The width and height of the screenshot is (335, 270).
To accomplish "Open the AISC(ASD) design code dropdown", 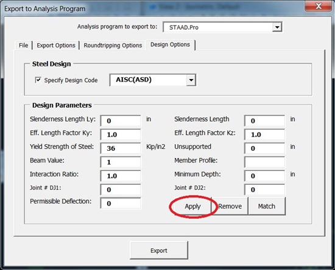I will tap(191, 80).
